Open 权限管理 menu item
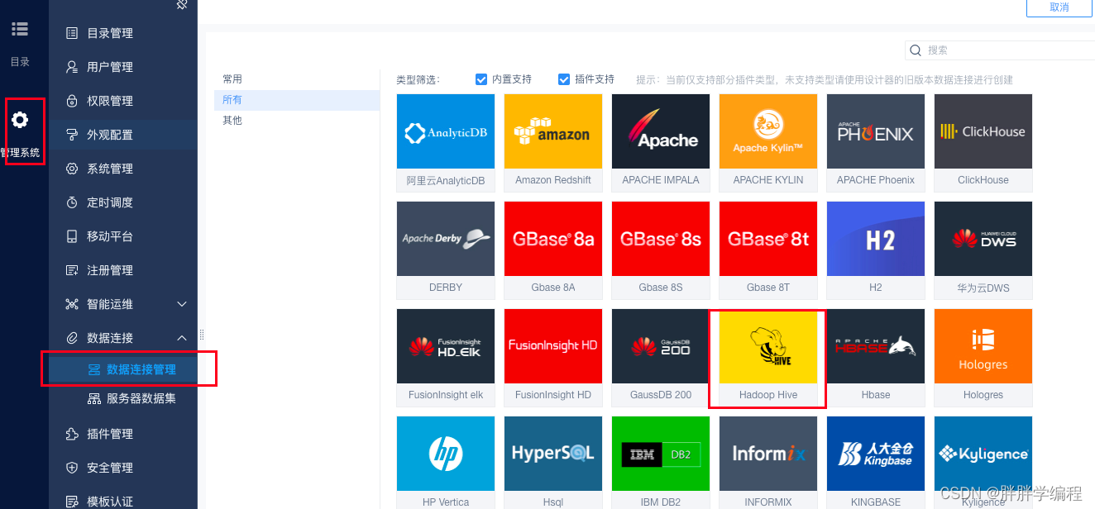1095x509 pixels. click(123, 101)
